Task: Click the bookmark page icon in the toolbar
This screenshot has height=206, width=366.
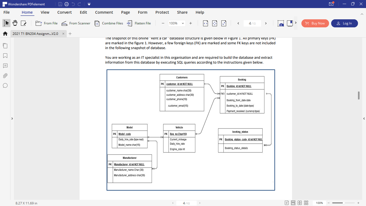Action: [x=290, y=23]
